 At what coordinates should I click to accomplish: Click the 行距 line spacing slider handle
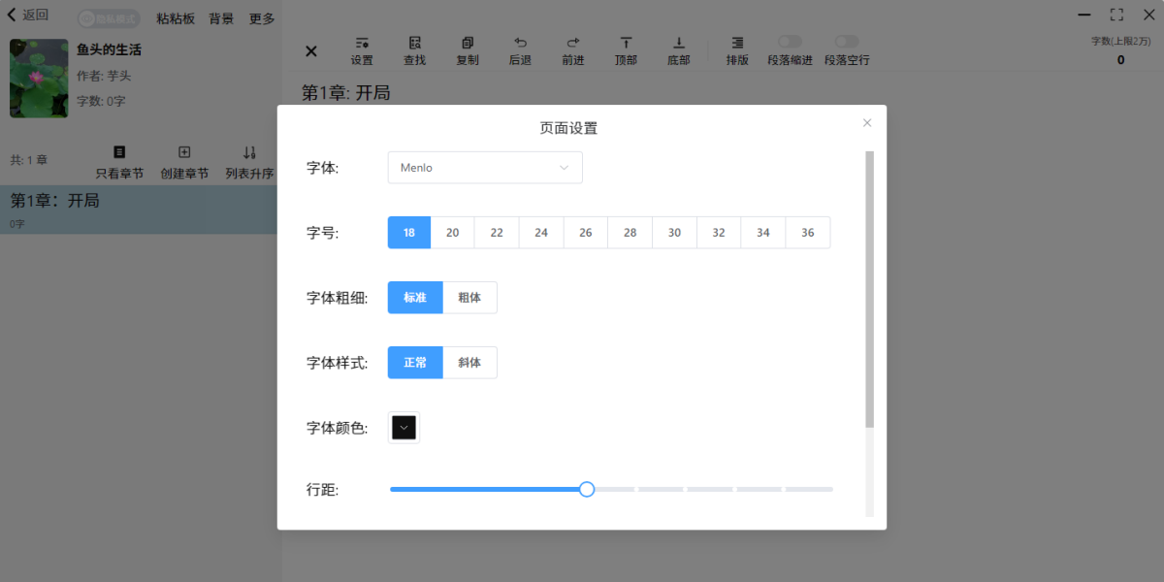[586, 489]
